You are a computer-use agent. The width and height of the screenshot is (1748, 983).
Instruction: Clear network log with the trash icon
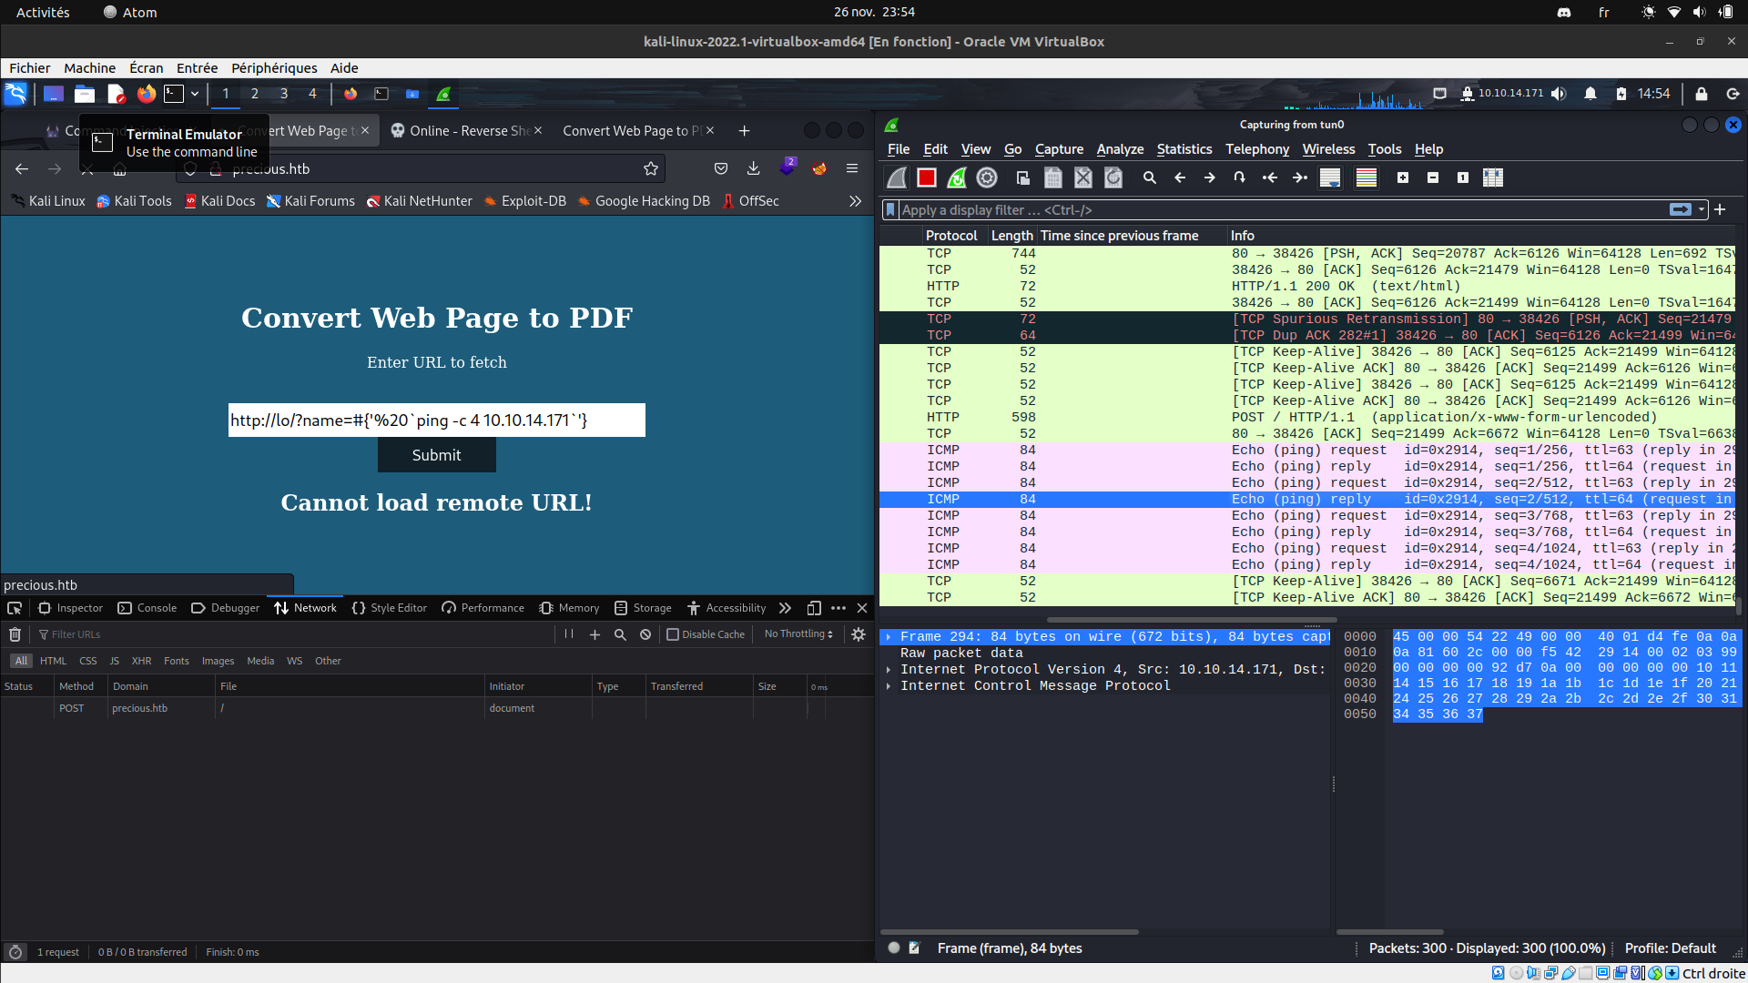pyautogui.click(x=15, y=634)
